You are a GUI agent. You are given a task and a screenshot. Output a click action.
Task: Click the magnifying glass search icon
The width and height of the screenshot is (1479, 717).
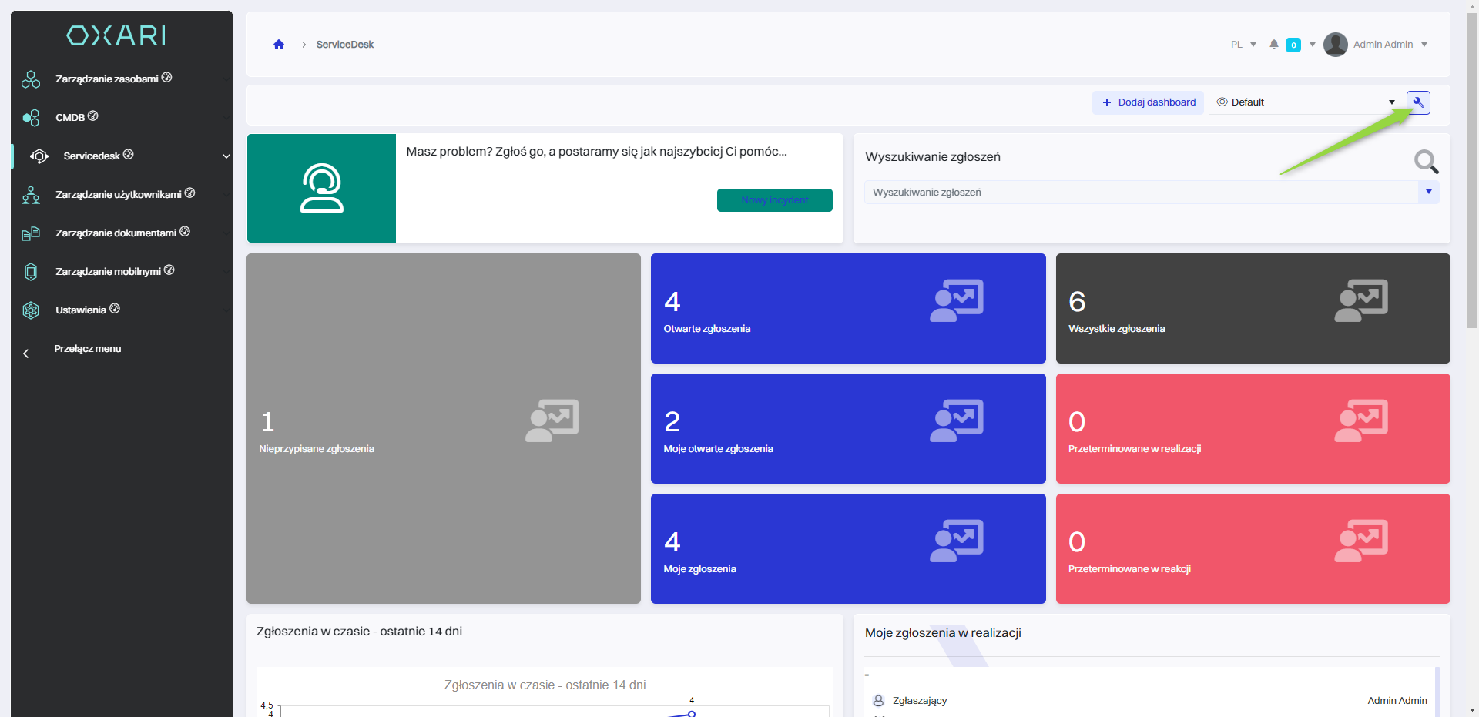pyautogui.click(x=1426, y=161)
